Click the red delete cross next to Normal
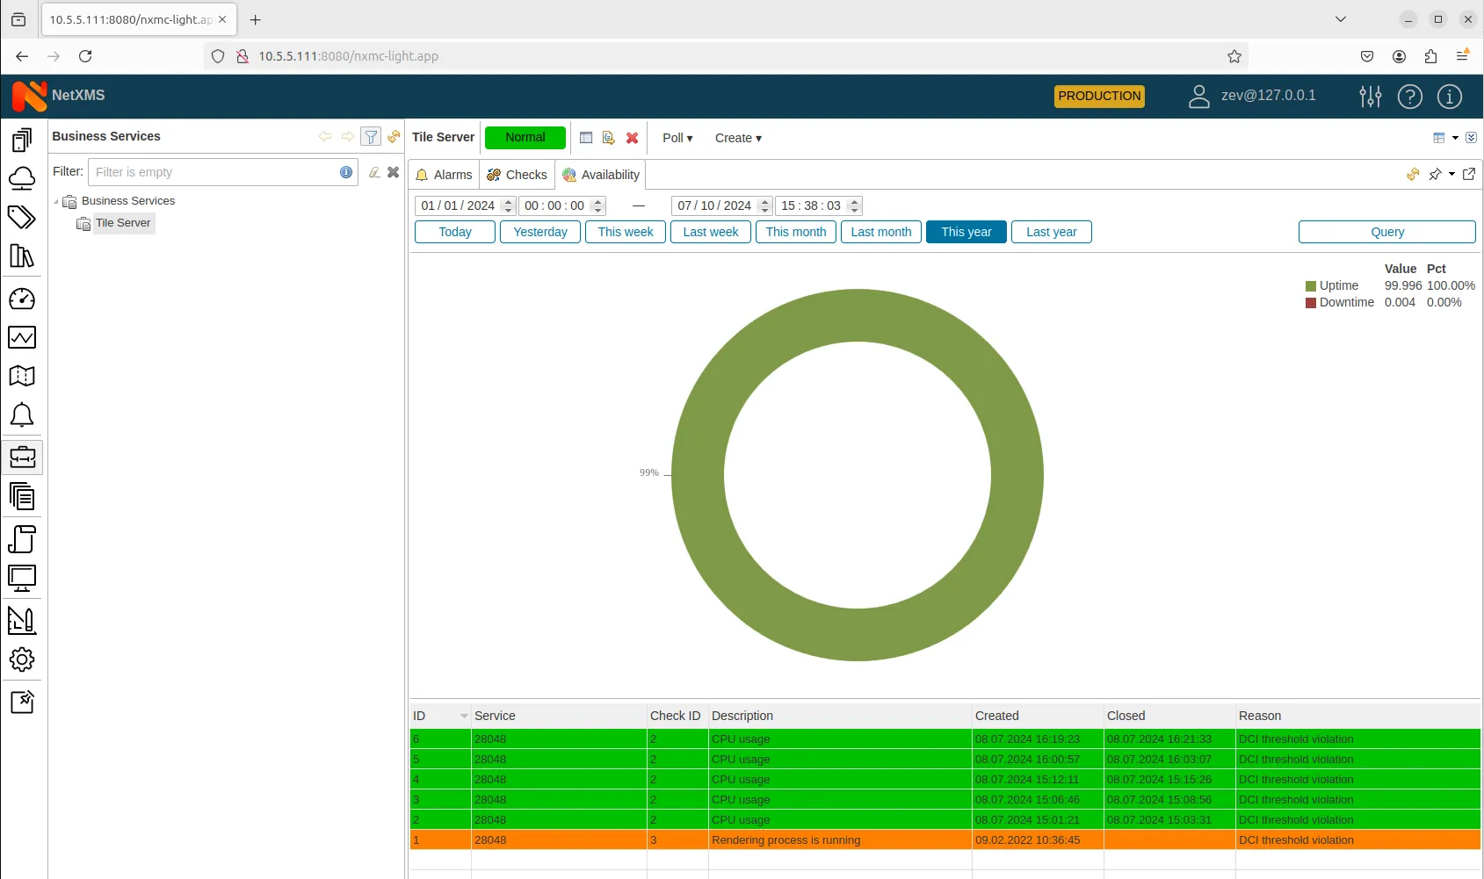This screenshot has width=1484, height=879. click(x=632, y=138)
